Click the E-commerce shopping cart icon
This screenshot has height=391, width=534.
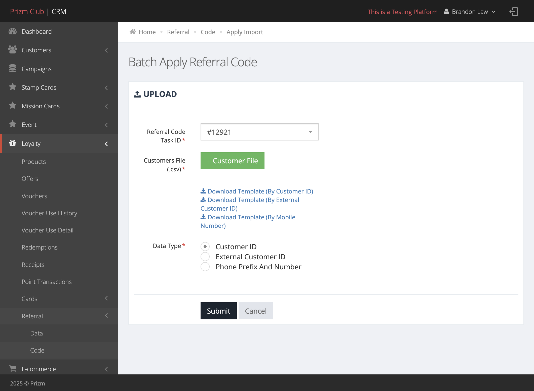[x=13, y=368]
